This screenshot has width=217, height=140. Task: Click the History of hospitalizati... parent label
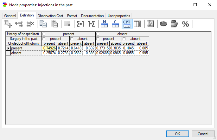click(24, 34)
